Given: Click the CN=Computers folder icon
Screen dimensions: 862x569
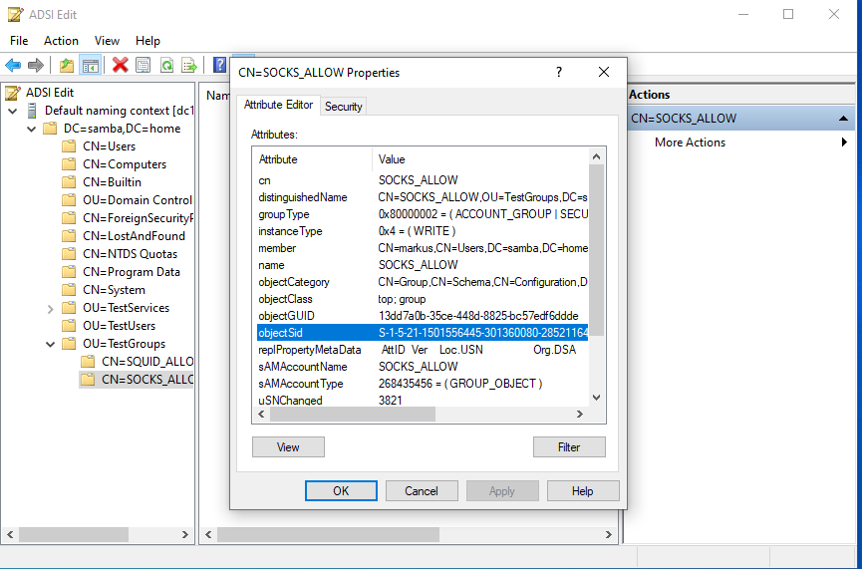Looking at the screenshot, I should click(x=69, y=164).
